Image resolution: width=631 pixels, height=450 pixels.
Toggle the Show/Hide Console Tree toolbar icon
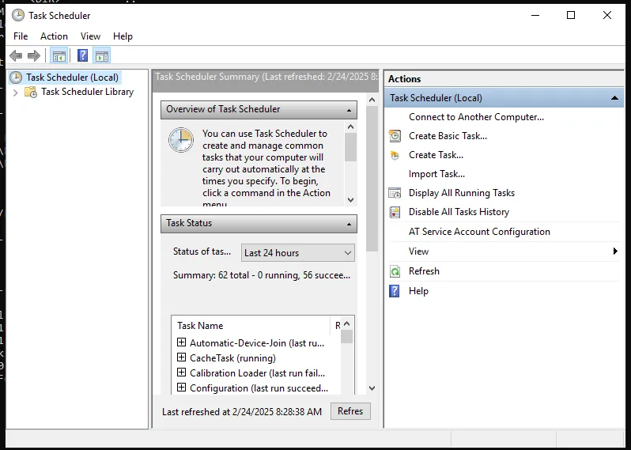coord(59,55)
